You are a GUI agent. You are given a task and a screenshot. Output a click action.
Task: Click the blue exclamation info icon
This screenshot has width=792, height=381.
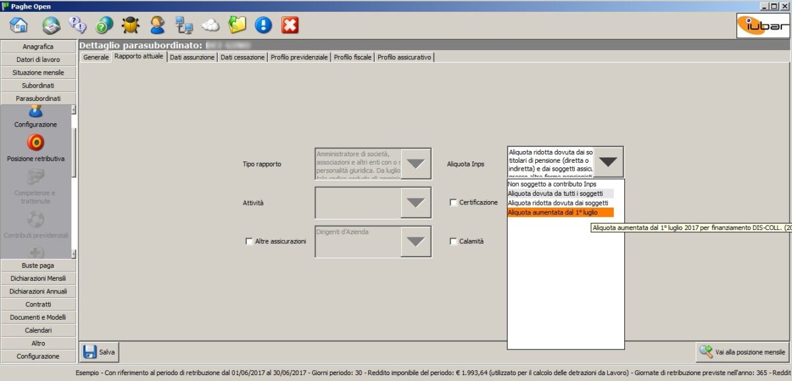pos(263,25)
